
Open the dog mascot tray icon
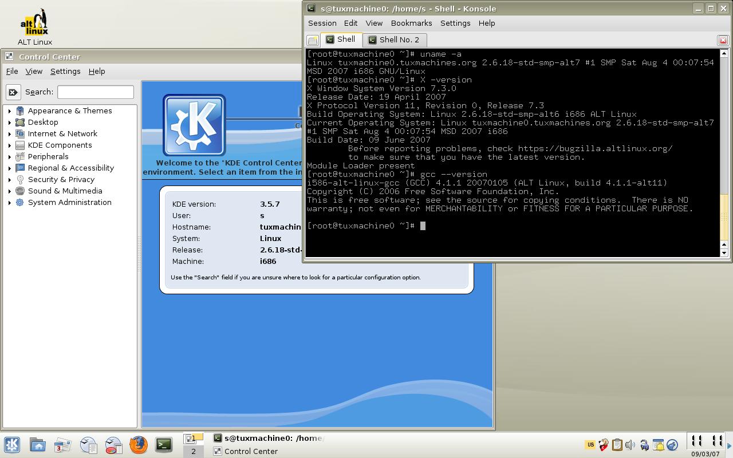603,444
